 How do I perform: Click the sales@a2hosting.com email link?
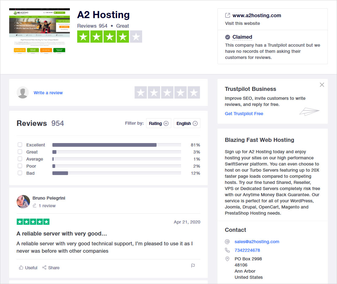pyautogui.click(x=257, y=242)
